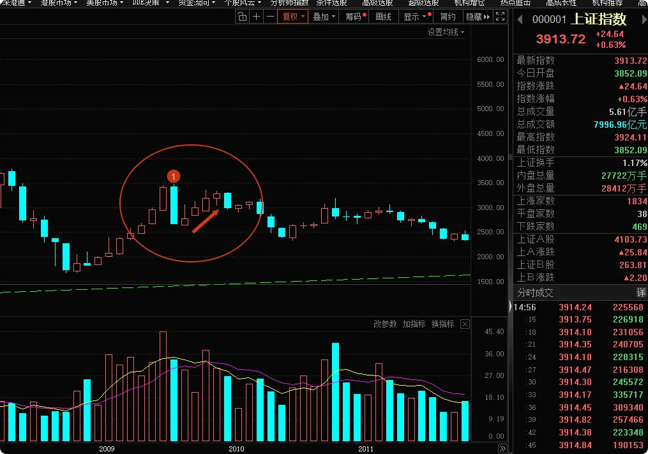Viewport: 648px width, 454px height.
Task: Click 内盘总量 27722万手 row
Action: point(580,176)
